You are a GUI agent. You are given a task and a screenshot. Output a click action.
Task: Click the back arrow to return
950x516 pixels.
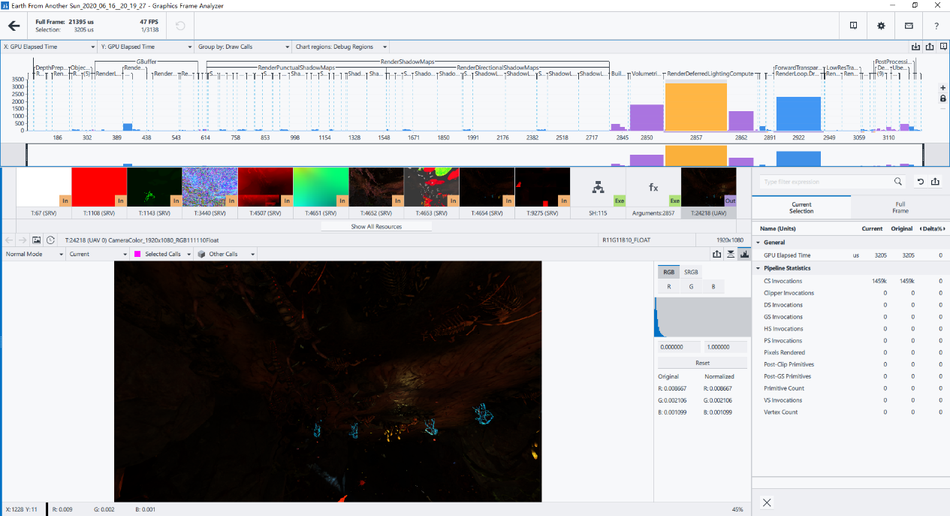click(x=12, y=25)
